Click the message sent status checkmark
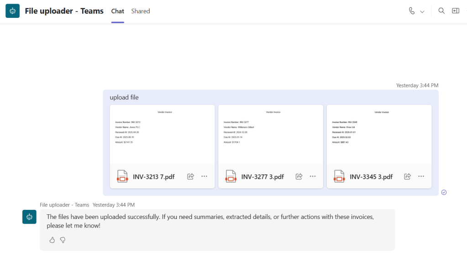Image resolution: width=467 pixels, height=261 pixels. click(444, 192)
